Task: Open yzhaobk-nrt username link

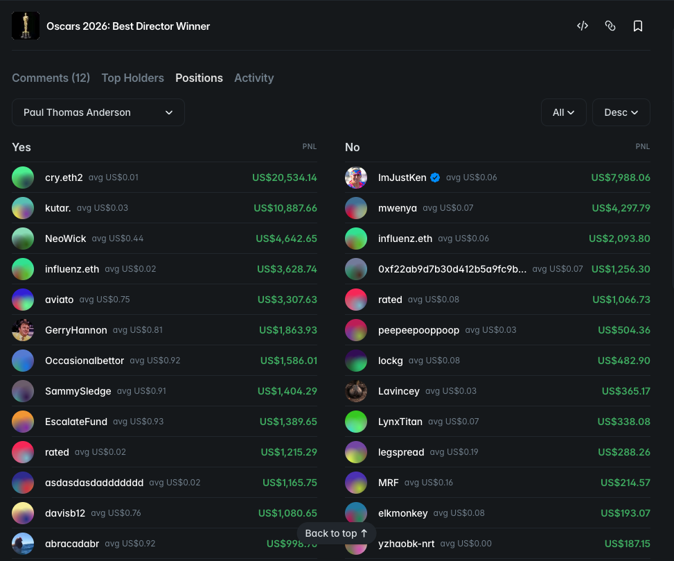Action: click(x=406, y=544)
